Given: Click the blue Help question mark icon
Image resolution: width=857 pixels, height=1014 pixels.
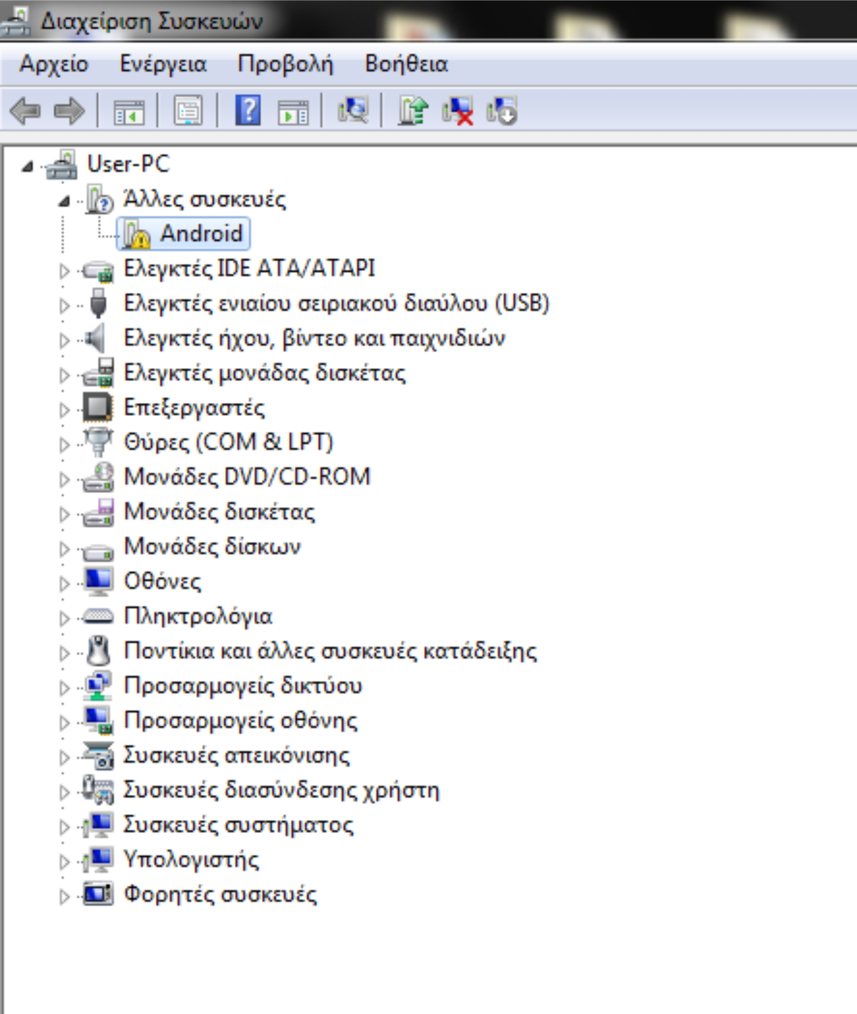Looking at the screenshot, I should coord(248,111).
